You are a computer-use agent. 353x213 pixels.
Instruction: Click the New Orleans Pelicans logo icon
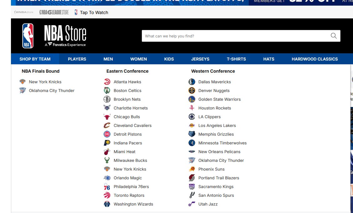point(192,152)
